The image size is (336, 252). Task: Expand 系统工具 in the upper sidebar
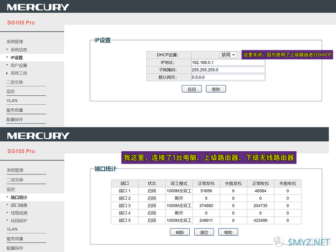coord(19,73)
